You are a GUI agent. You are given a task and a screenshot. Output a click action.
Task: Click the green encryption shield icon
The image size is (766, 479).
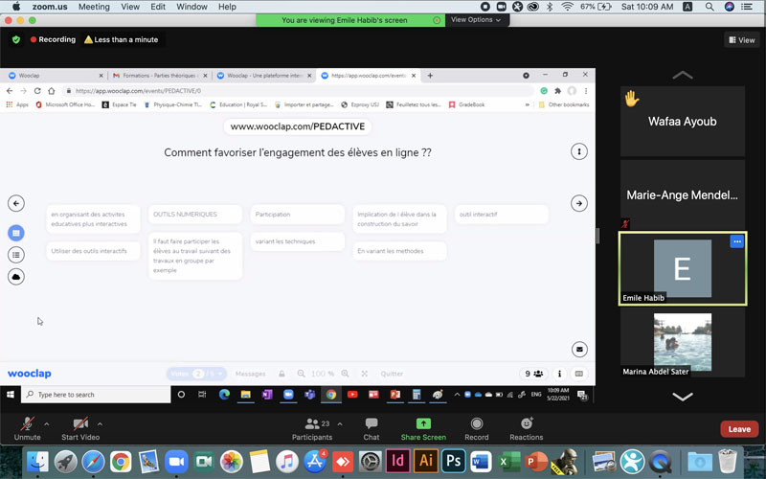[x=16, y=39]
